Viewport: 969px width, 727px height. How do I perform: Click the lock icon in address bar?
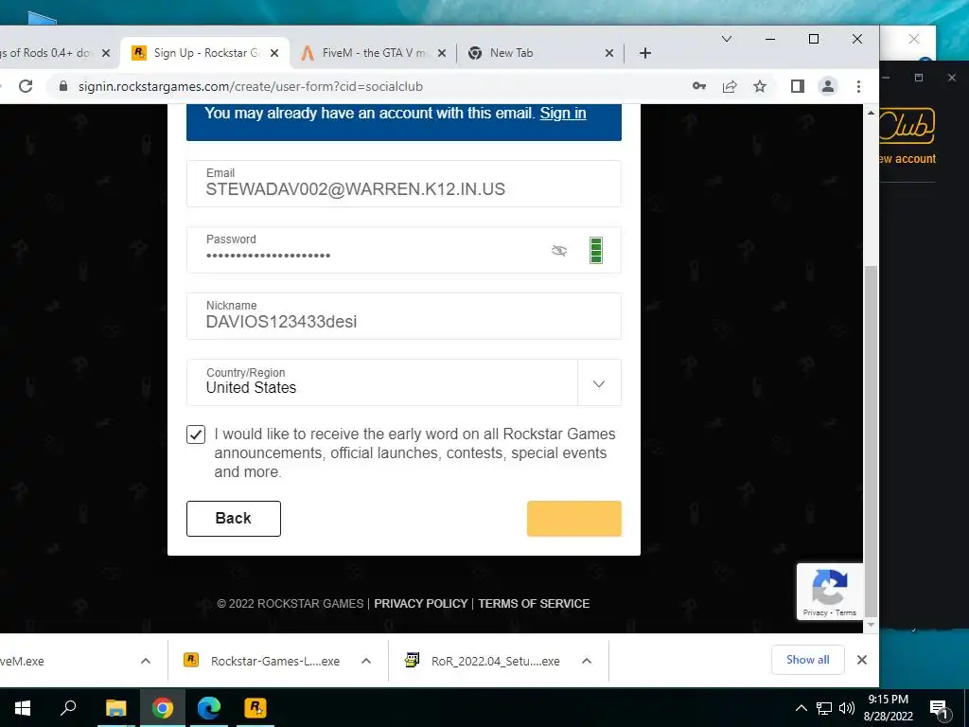[x=63, y=86]
